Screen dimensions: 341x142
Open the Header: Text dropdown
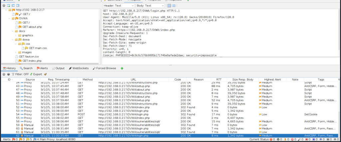pos(119,6)
